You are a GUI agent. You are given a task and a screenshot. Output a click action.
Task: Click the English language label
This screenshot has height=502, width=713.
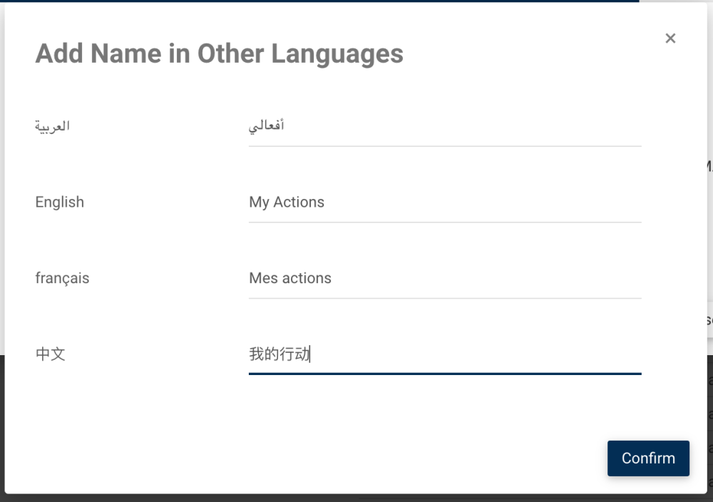point(60,203)
